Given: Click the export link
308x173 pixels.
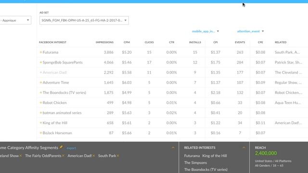Looking at the screenshot, I should [x=71, y=148].
